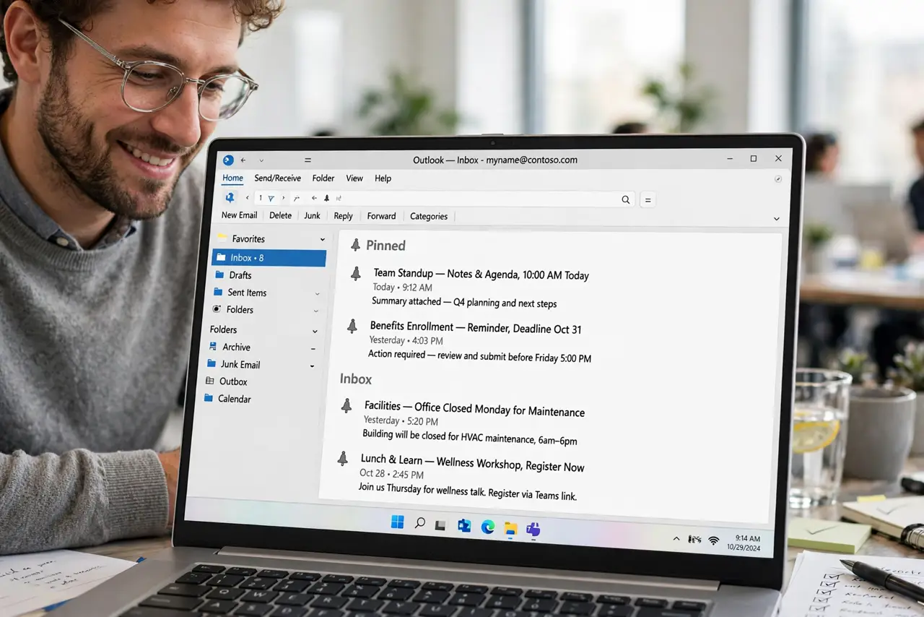
Task: Launch Microsoft Edge from the taskbar
Action: 488,527
